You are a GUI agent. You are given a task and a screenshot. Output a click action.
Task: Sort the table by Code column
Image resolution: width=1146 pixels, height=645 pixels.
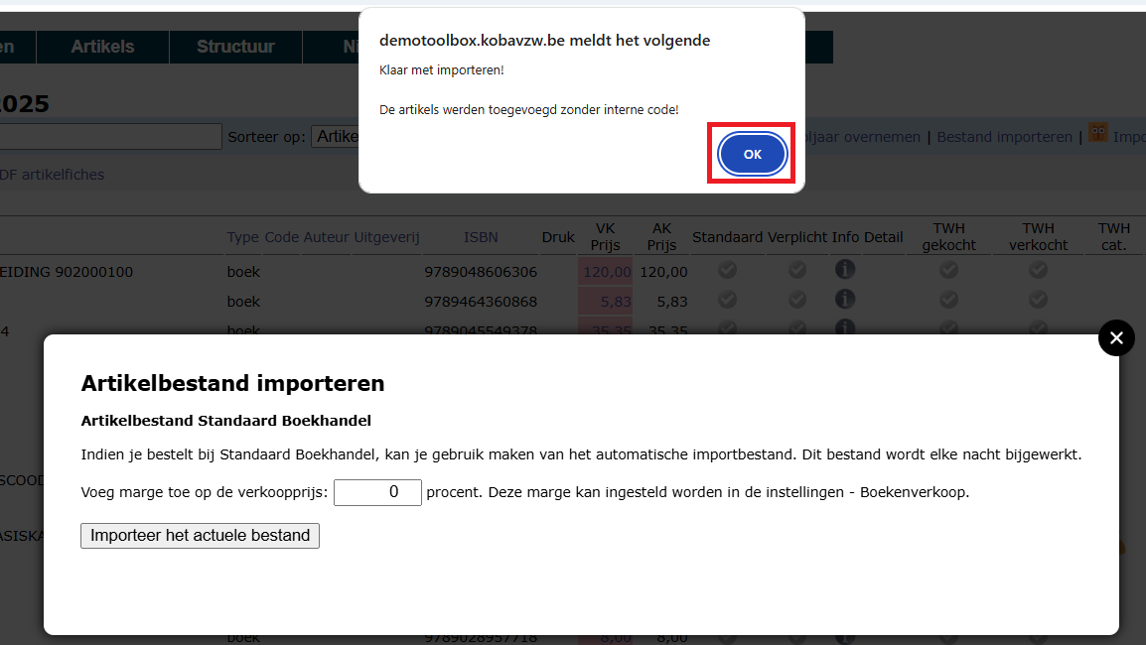click(281, 237)
